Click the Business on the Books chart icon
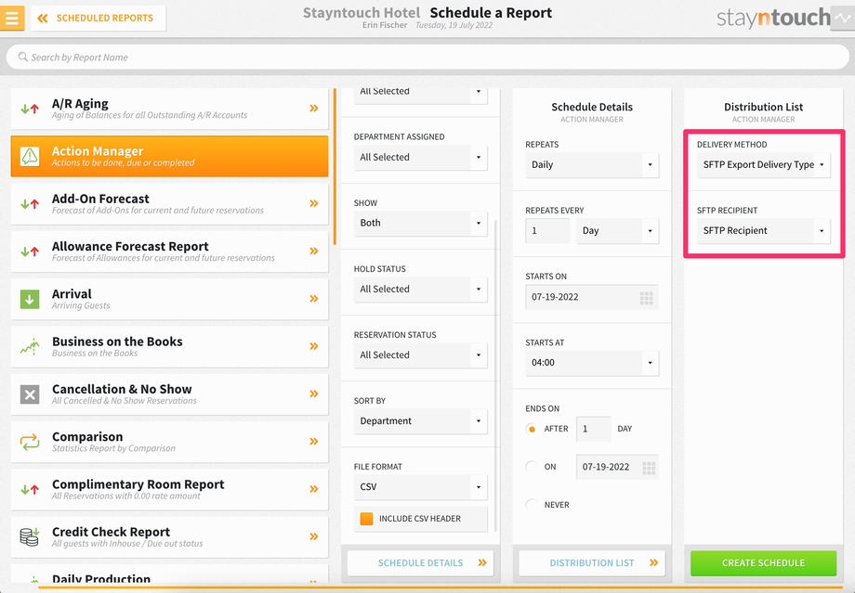 click(30, 346)
